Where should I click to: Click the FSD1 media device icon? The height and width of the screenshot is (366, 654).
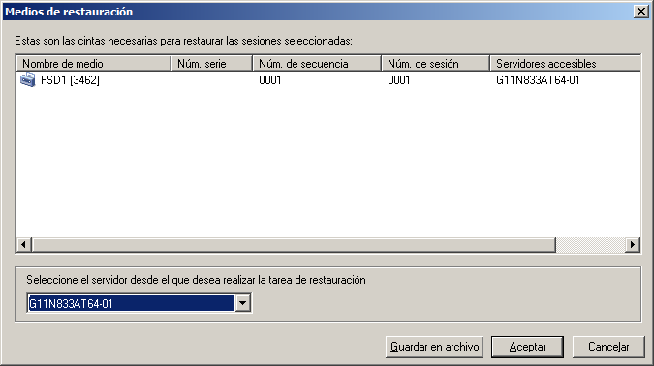pyautogui.click(x=28, y=79)
